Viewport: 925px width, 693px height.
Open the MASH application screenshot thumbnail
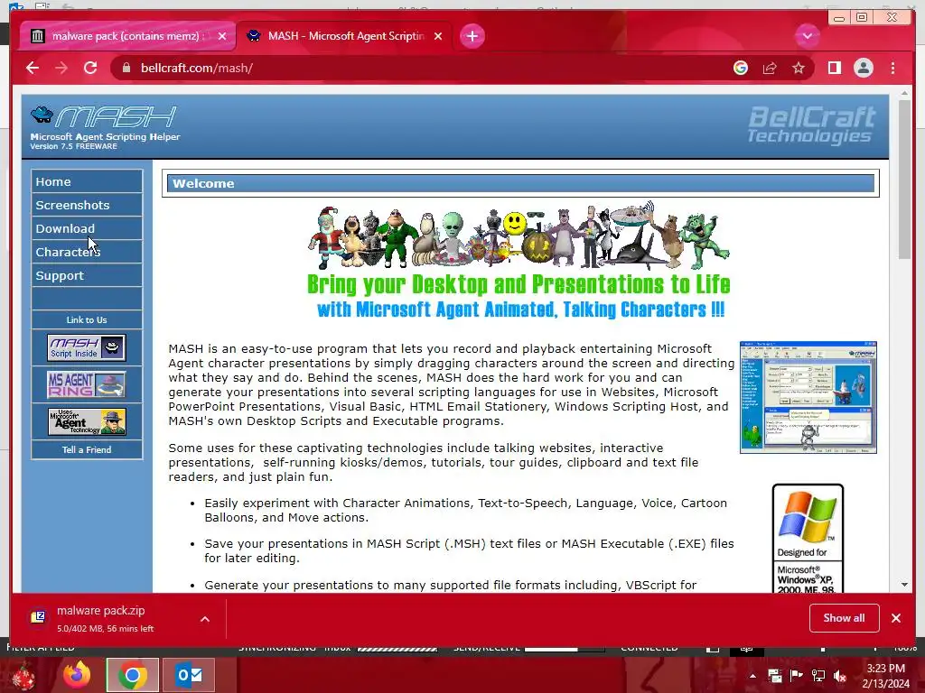(x=808, y=397)
